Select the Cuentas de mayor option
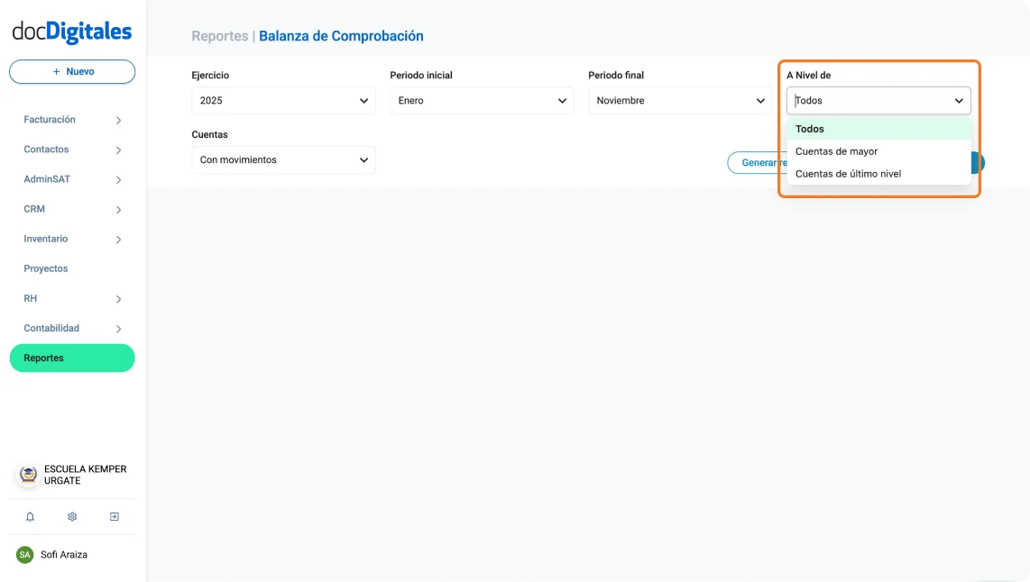Image resolution: width=1030 pixels, height=582 pixels. coord(837,151)
